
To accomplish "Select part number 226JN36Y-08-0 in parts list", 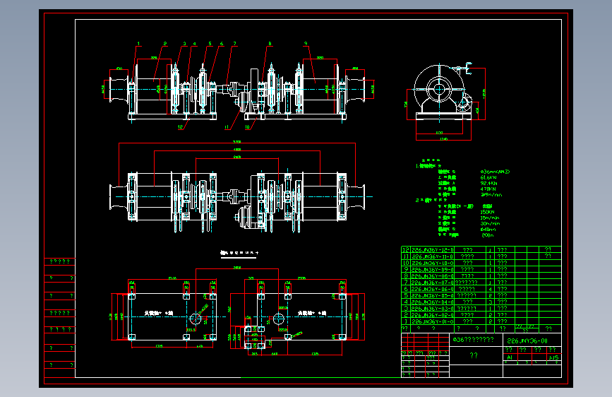I will pyautogui.click(x=433, y=276).
